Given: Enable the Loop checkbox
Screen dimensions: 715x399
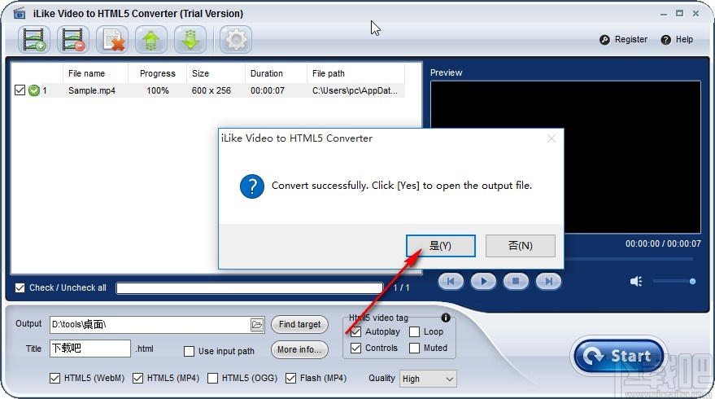Looking at the screenshot, I should coord(414,332).
